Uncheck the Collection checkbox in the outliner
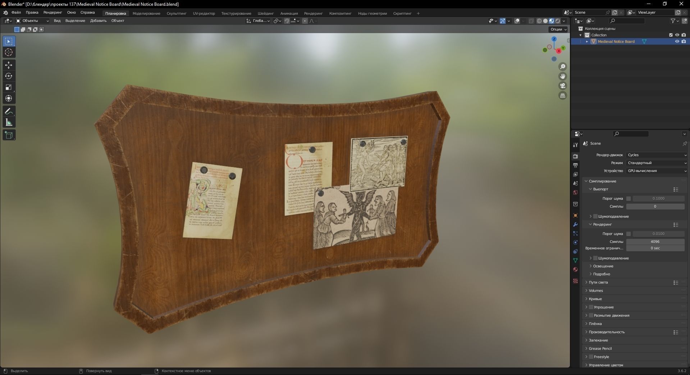This screenshot has height=375, width=690. point(671,35)
